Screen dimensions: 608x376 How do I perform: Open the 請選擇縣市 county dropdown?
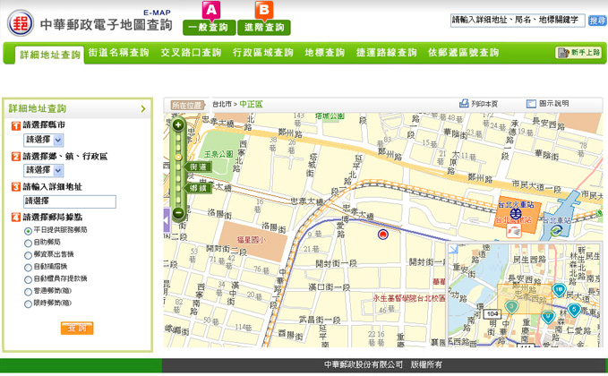(43, 140)
